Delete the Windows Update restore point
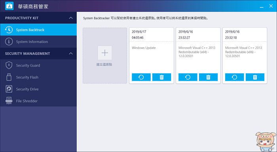The height and width of the screenshot is (152, 277). pos(161,77)
